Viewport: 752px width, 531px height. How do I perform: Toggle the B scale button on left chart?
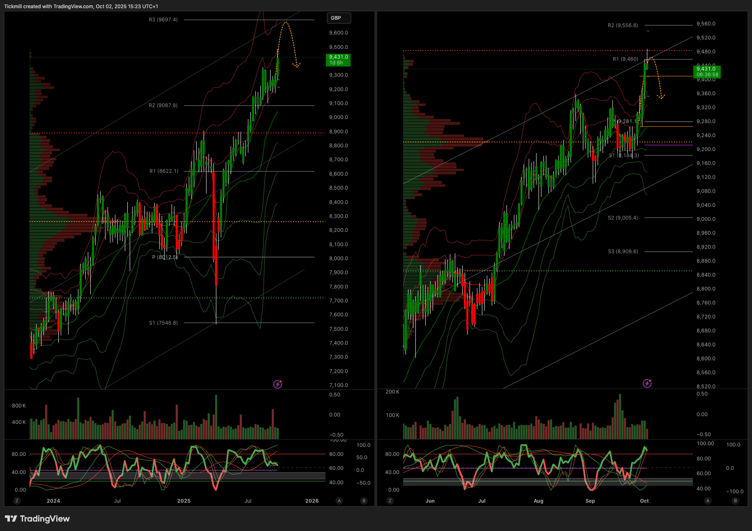(x=364, y=501)
